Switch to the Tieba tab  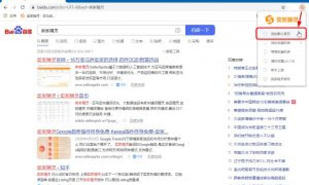coord(156,41)
